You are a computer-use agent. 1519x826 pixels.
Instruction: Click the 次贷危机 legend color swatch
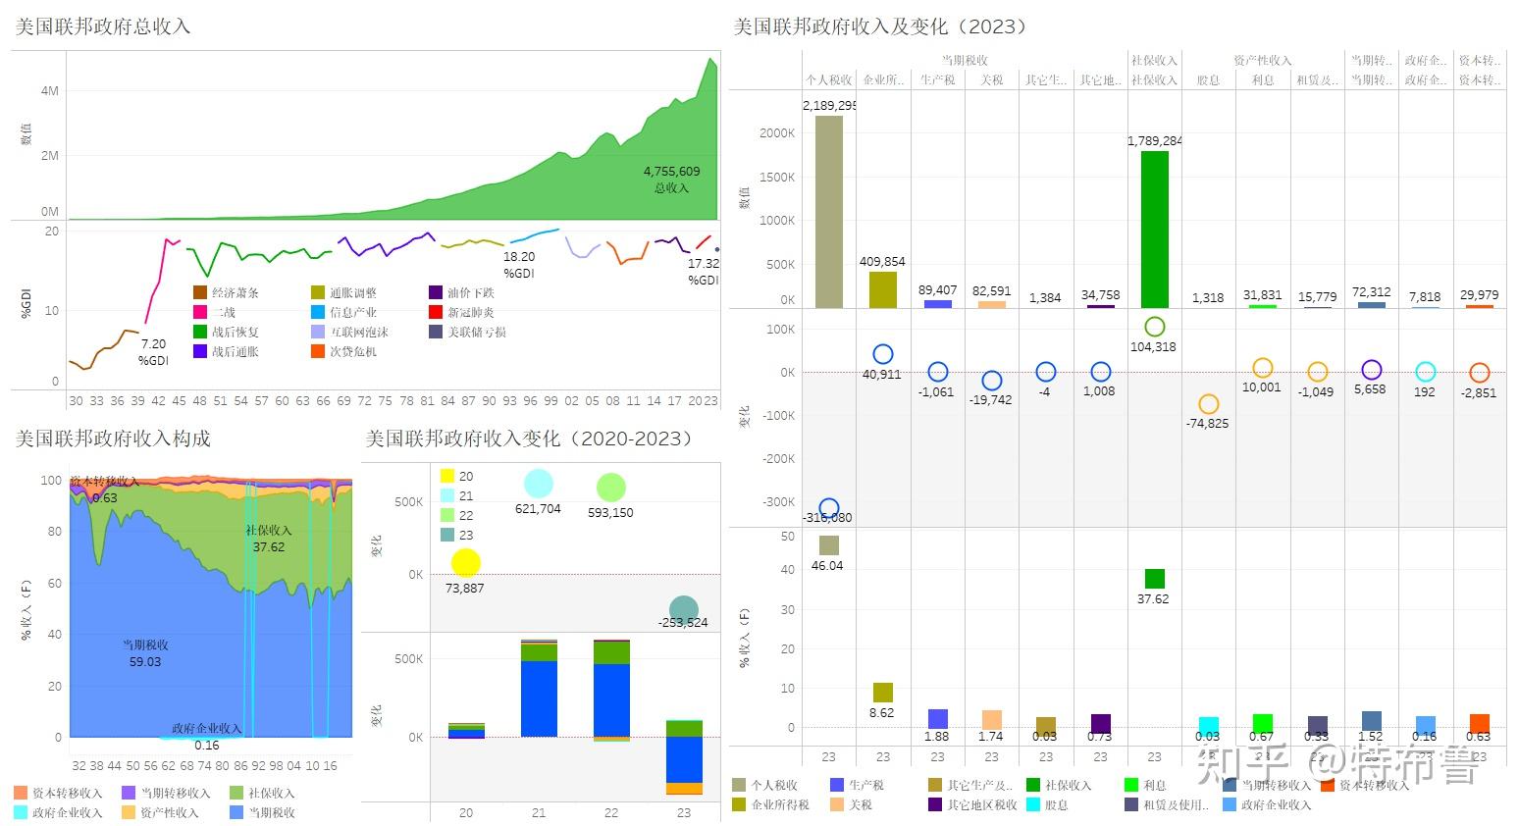pyautogui.click(x=318, y=351)
